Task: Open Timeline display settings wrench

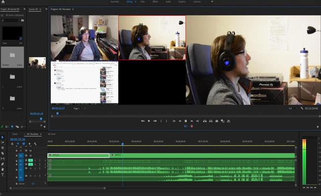Action: pyautogui.click(x=35, y=144)
